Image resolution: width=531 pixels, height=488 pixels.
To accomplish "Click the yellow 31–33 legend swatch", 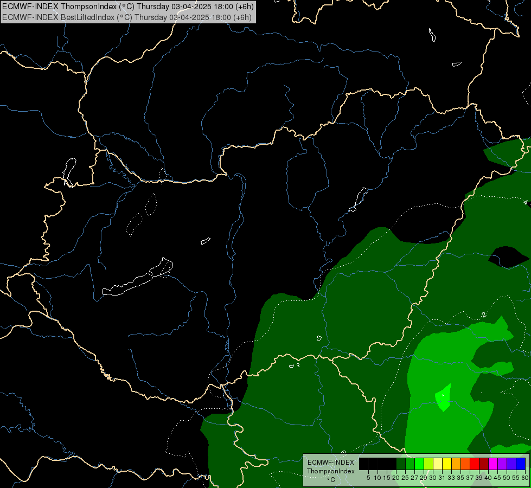I will (x=447, y=464).
